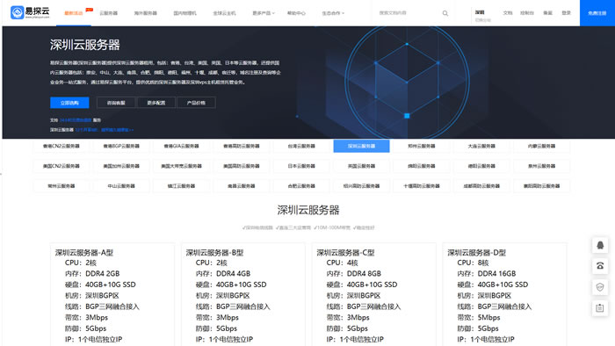Open the blue 24-hour support link
Viewport: 615px width, 346px height.
coord(76,120)
